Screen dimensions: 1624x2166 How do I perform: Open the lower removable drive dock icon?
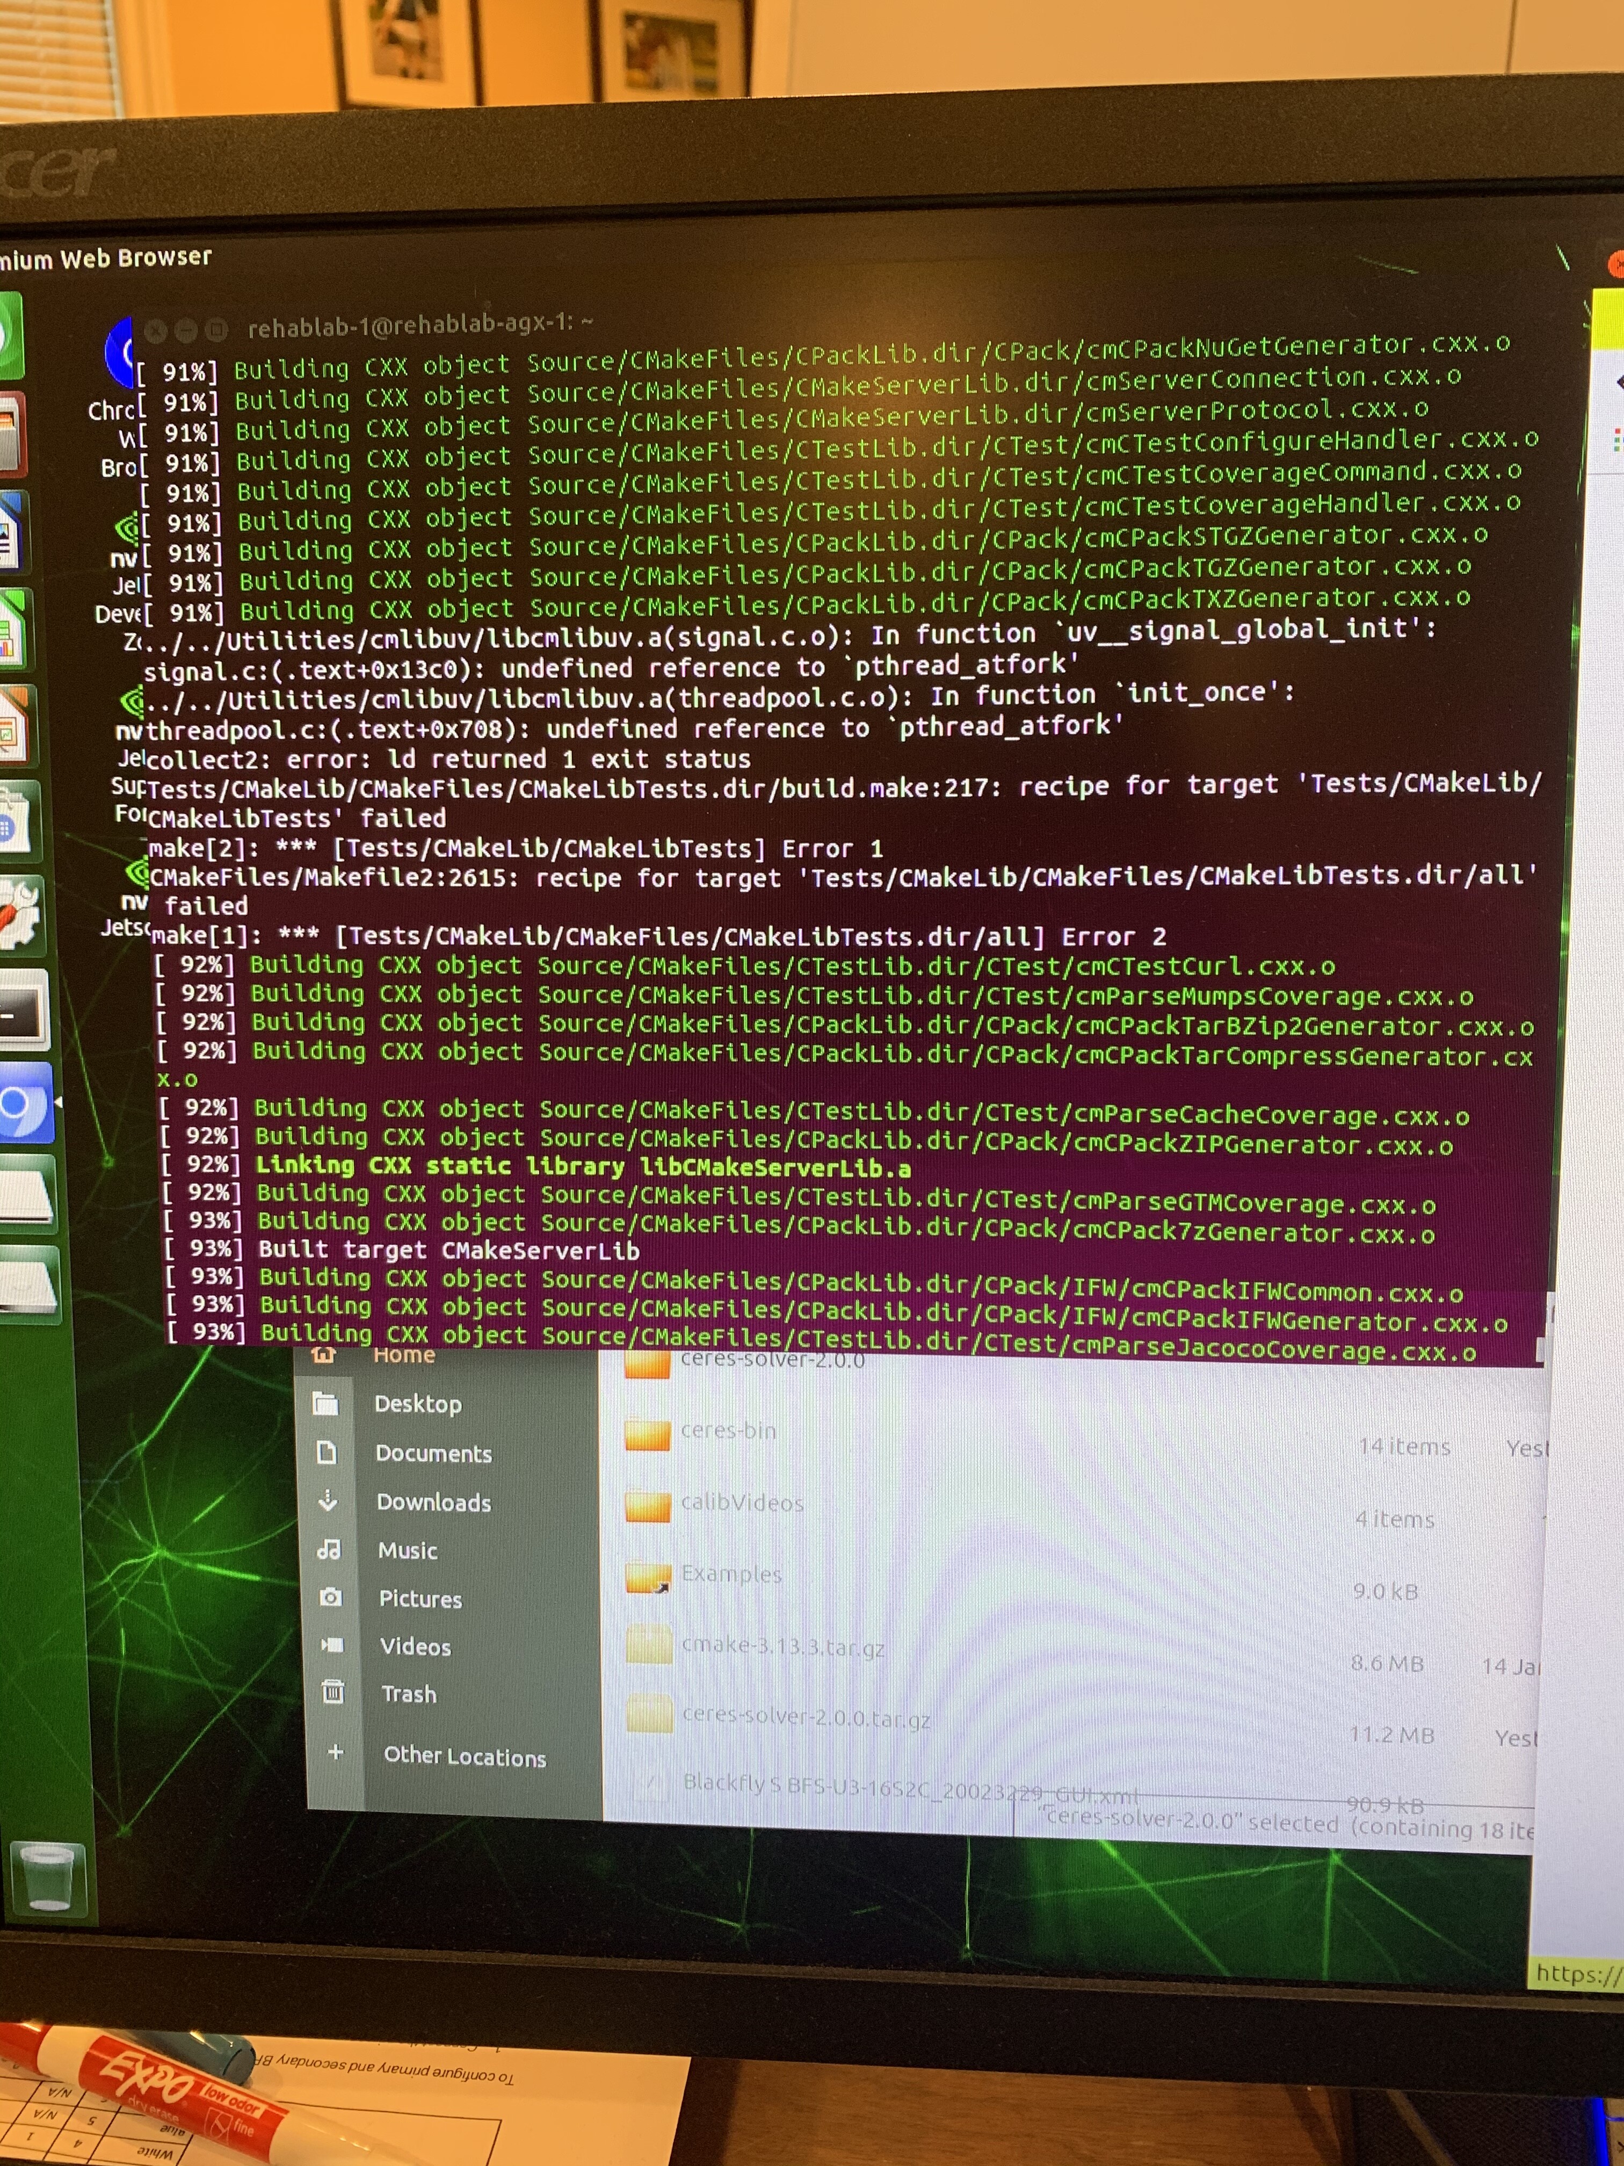(30, 1286)
